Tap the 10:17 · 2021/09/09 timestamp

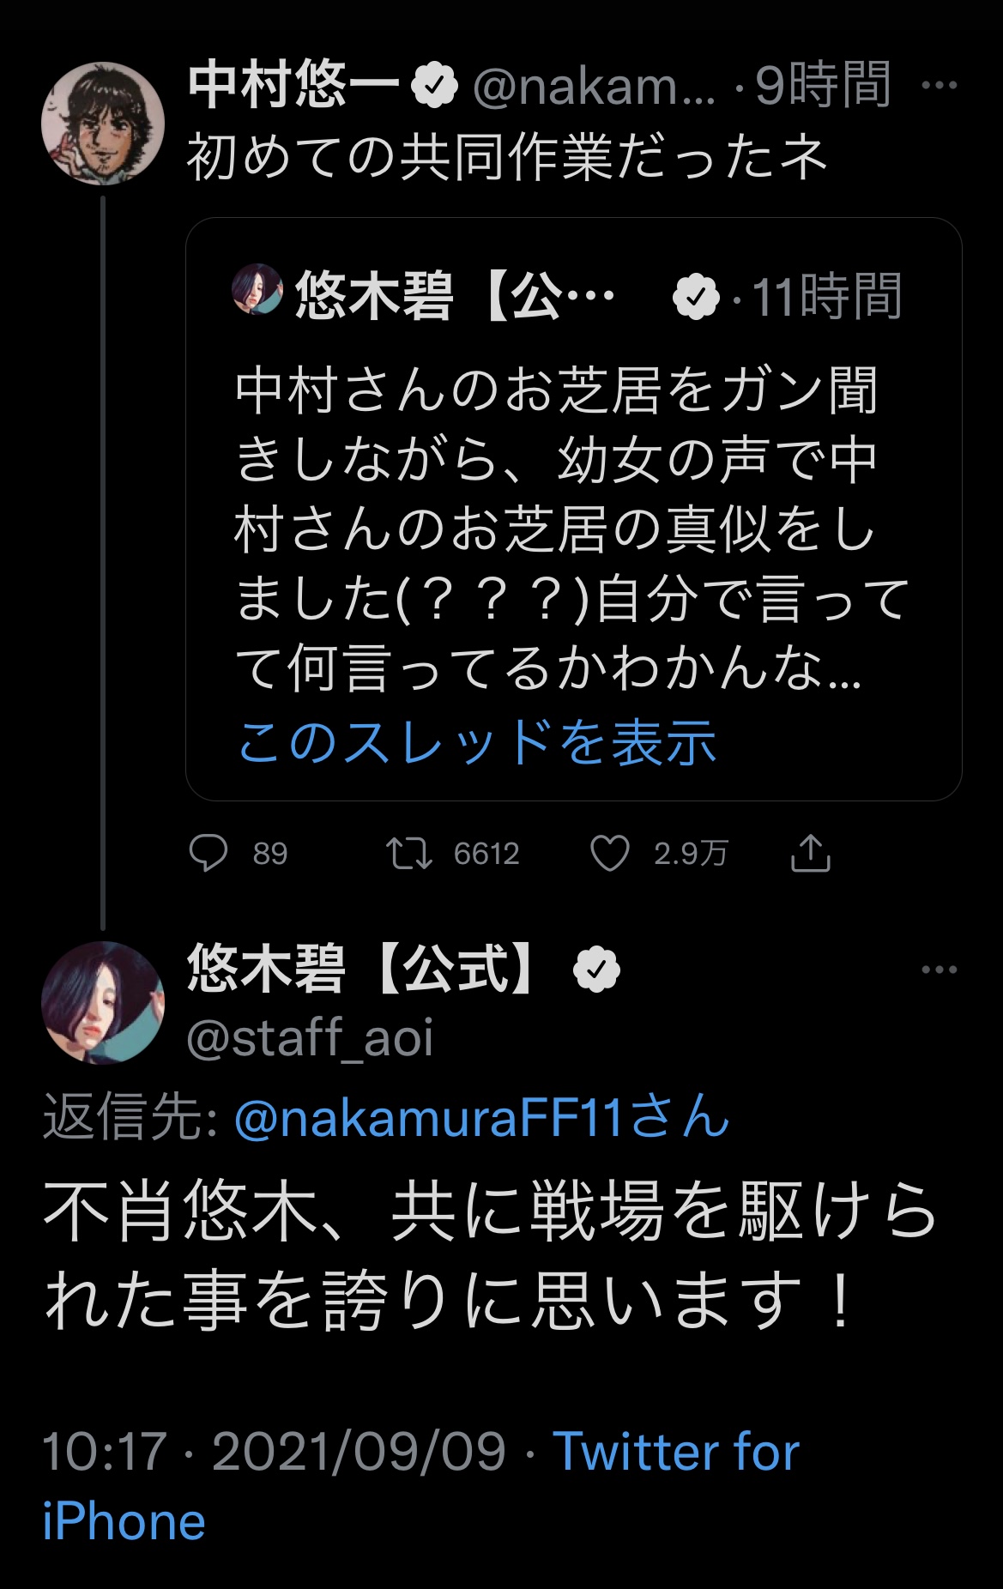pos(274,1452)
